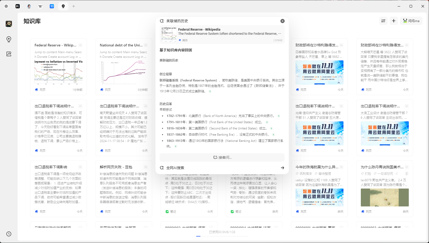Switch to the avatar portrait tab
The image size is (429, 243).
point(29,6)
